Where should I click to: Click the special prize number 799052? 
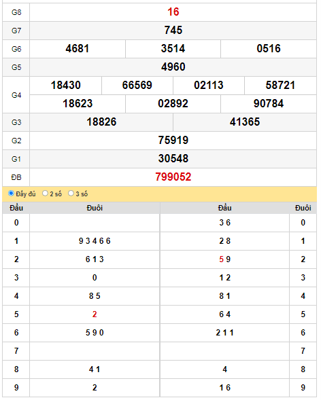173,177
